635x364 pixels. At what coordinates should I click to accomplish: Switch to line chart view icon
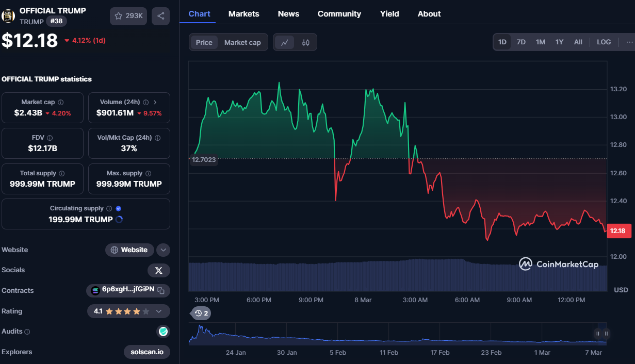click(x=284, y=42)
